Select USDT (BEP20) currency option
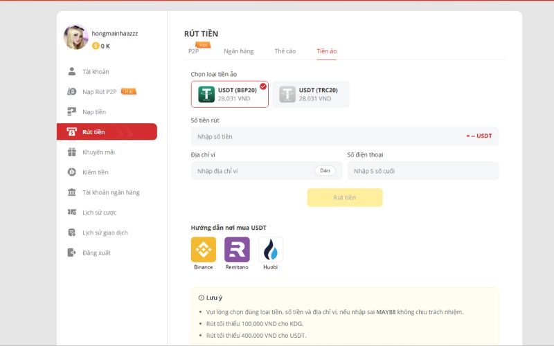554x346 pixels. (x=230, y=94)
